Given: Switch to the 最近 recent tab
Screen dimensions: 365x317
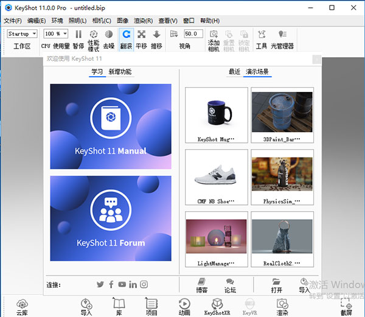Looking at the screenshot, I should 234,72.
